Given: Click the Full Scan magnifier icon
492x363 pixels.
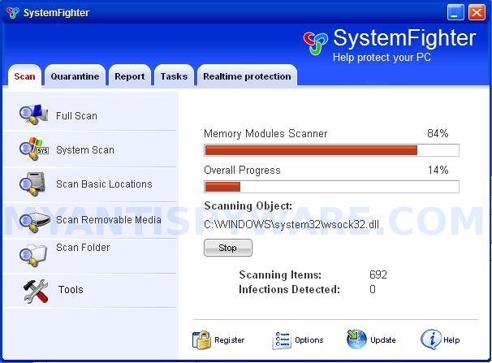Looking at the screenshot, I should [x=33, y=115].
